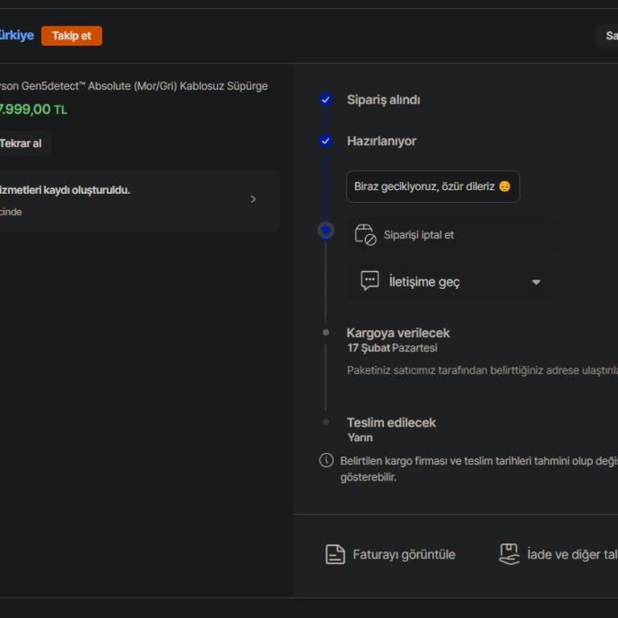
Task: Click the cancel-order box icon
Action: point(365,235)
